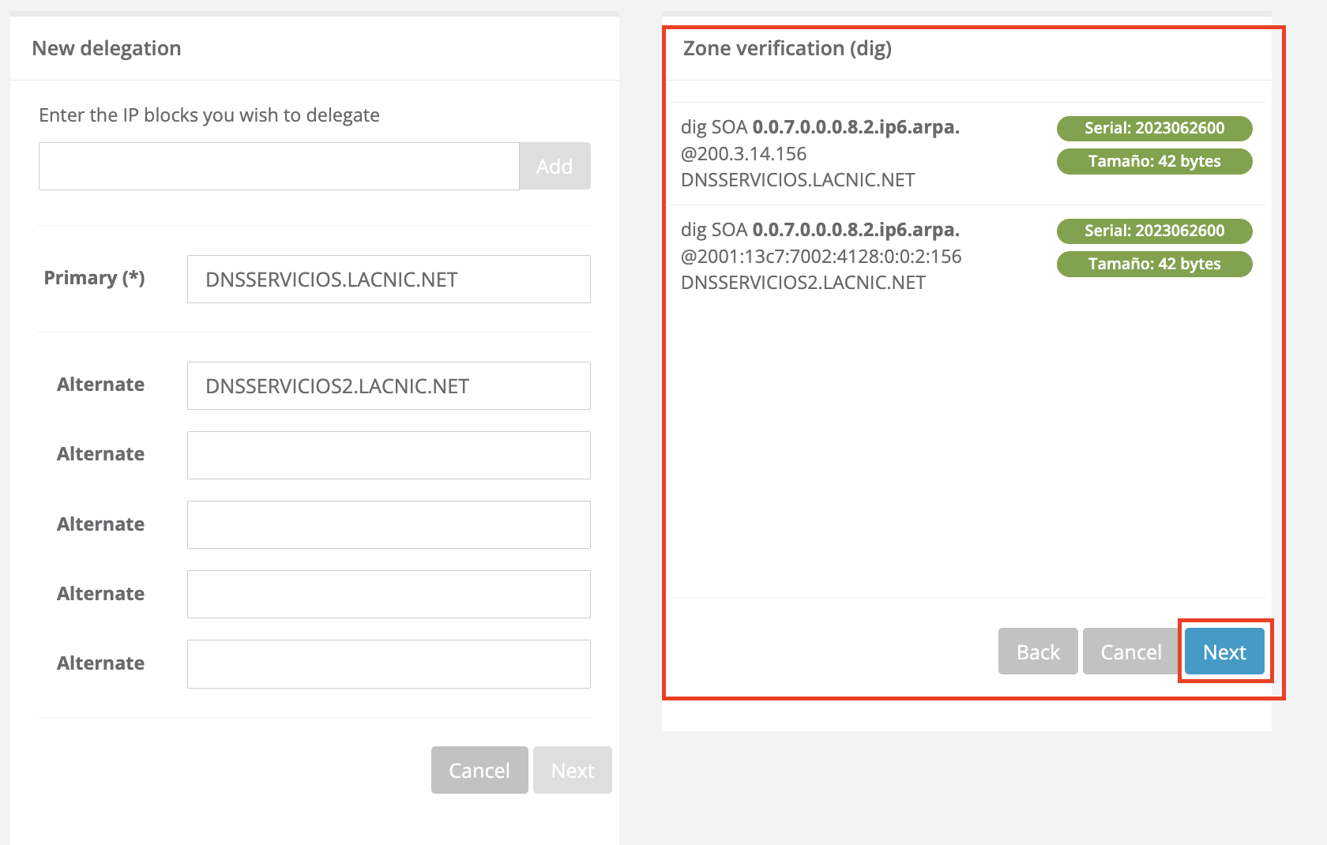Click the last Alternate server field
This screenshot has width=1327, height=845.
point(389,663)
